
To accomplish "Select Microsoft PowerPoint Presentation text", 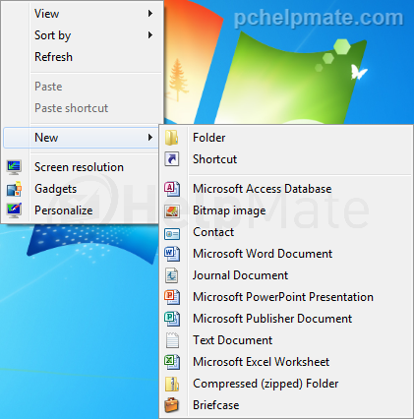I will point(283,297).
